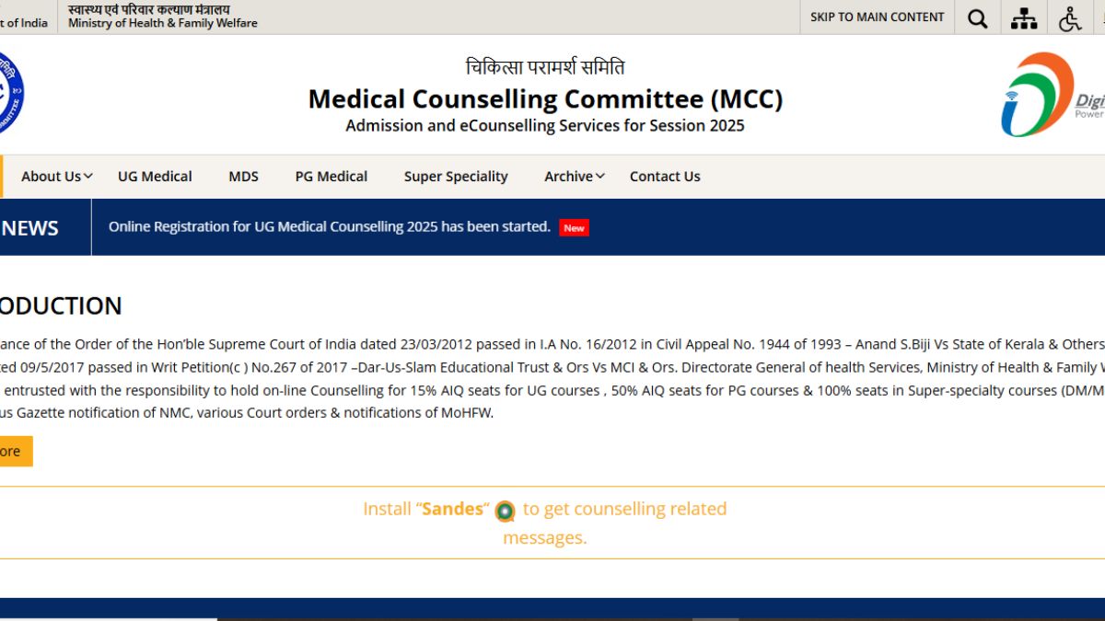Click Skip to Main Content

pos(877,17)
